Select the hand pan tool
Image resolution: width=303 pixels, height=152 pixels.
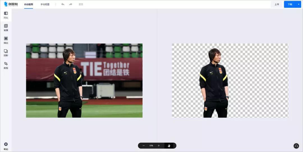click(169, 146)
